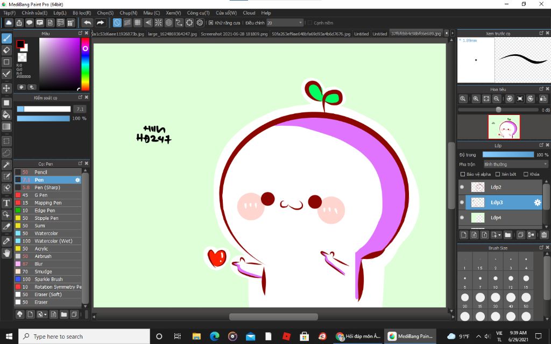Open File Explorer from the taskbar
This screenshot has height=344, width=551.
[196, 336]
